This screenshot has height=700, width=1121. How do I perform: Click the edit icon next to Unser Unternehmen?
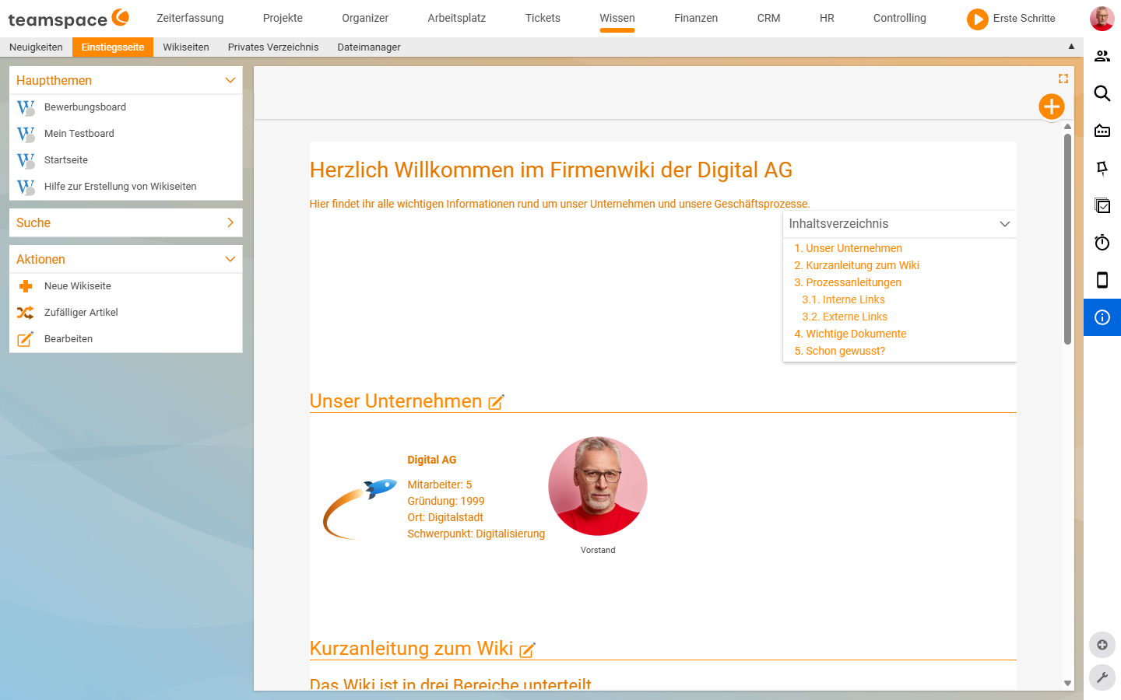pos(496,402)
